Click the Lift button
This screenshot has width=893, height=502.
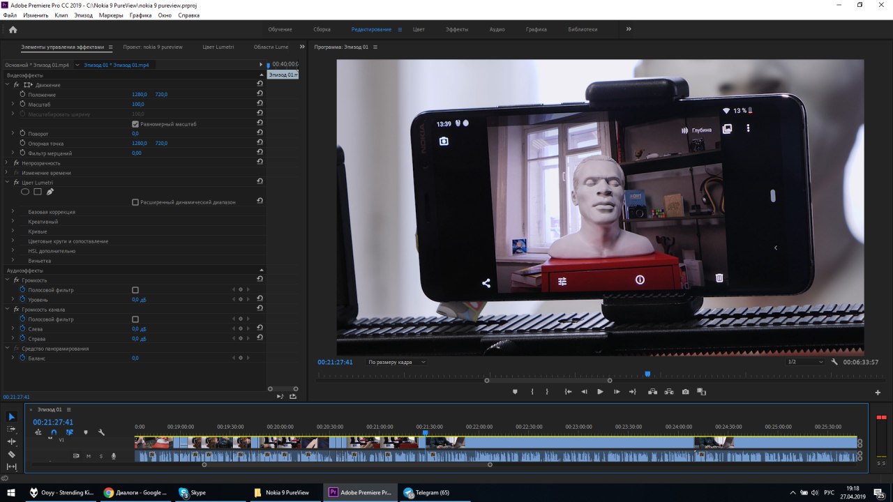click(652, 392)
